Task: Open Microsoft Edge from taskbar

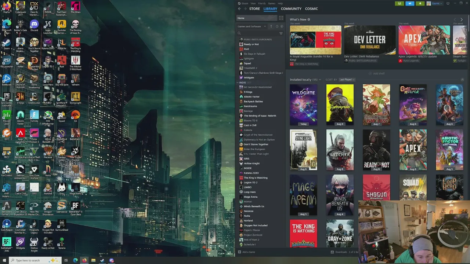Action: click(x=75, y=260)
